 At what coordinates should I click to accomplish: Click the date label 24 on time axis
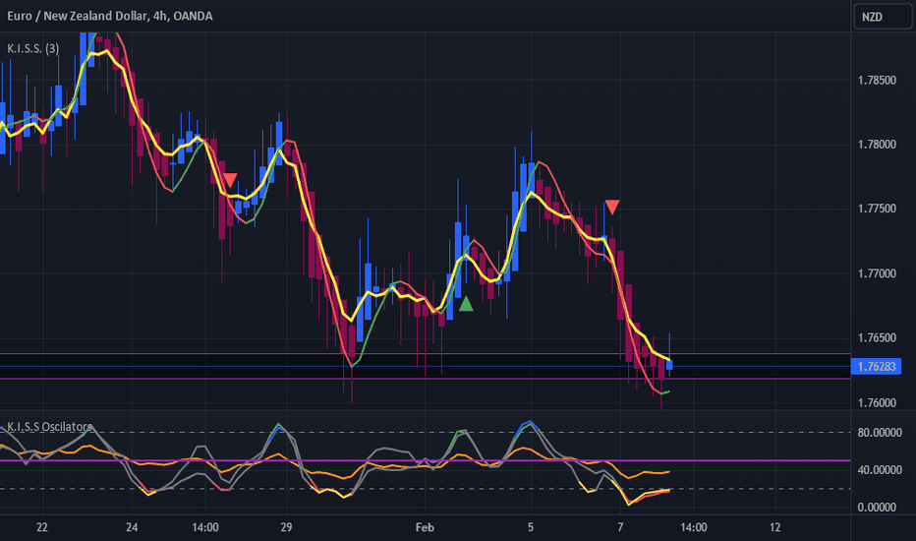(132, 527)
